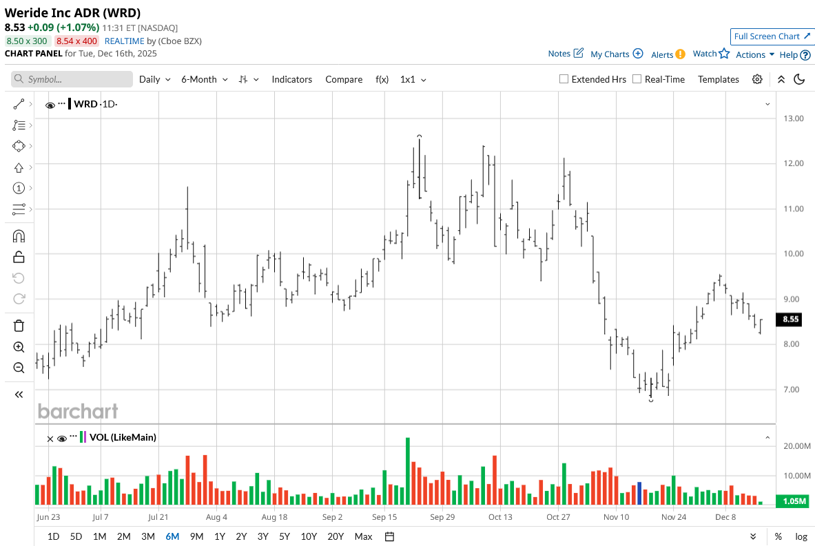This screenshot has width=815, height=546.
Task: Select the 9M time range
Action: (x=196, y=536)
